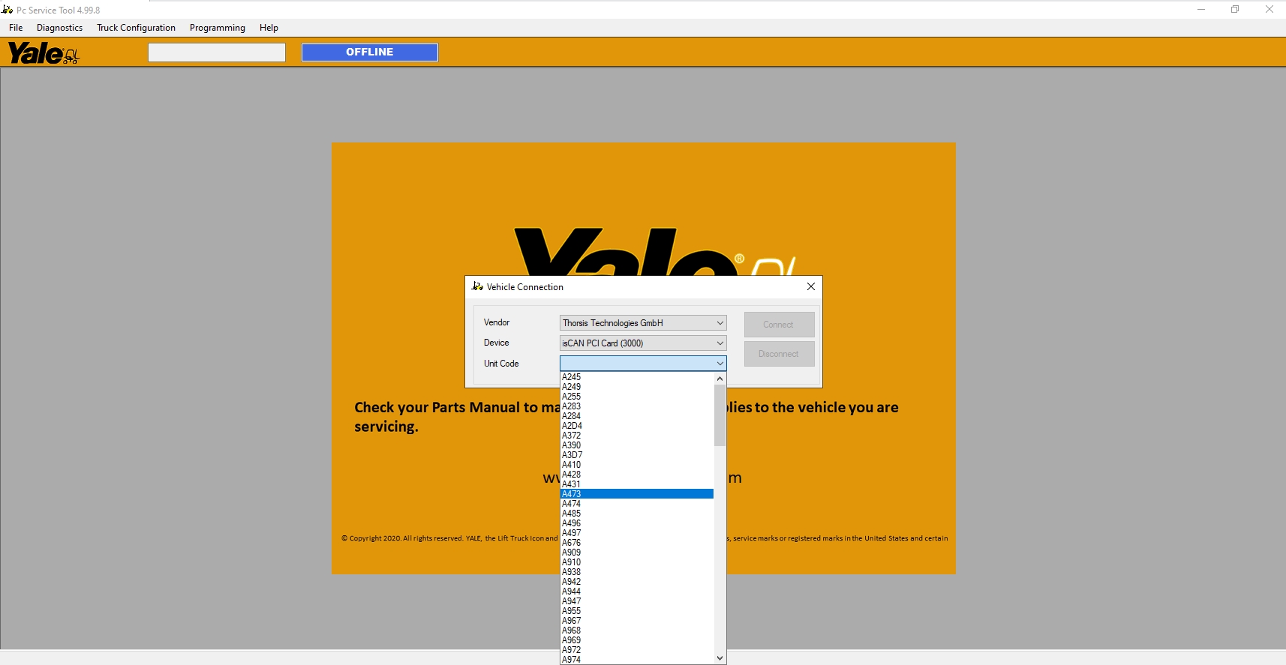Select unit code A283
Screen dimensions: 1286x665
point(637,406)
